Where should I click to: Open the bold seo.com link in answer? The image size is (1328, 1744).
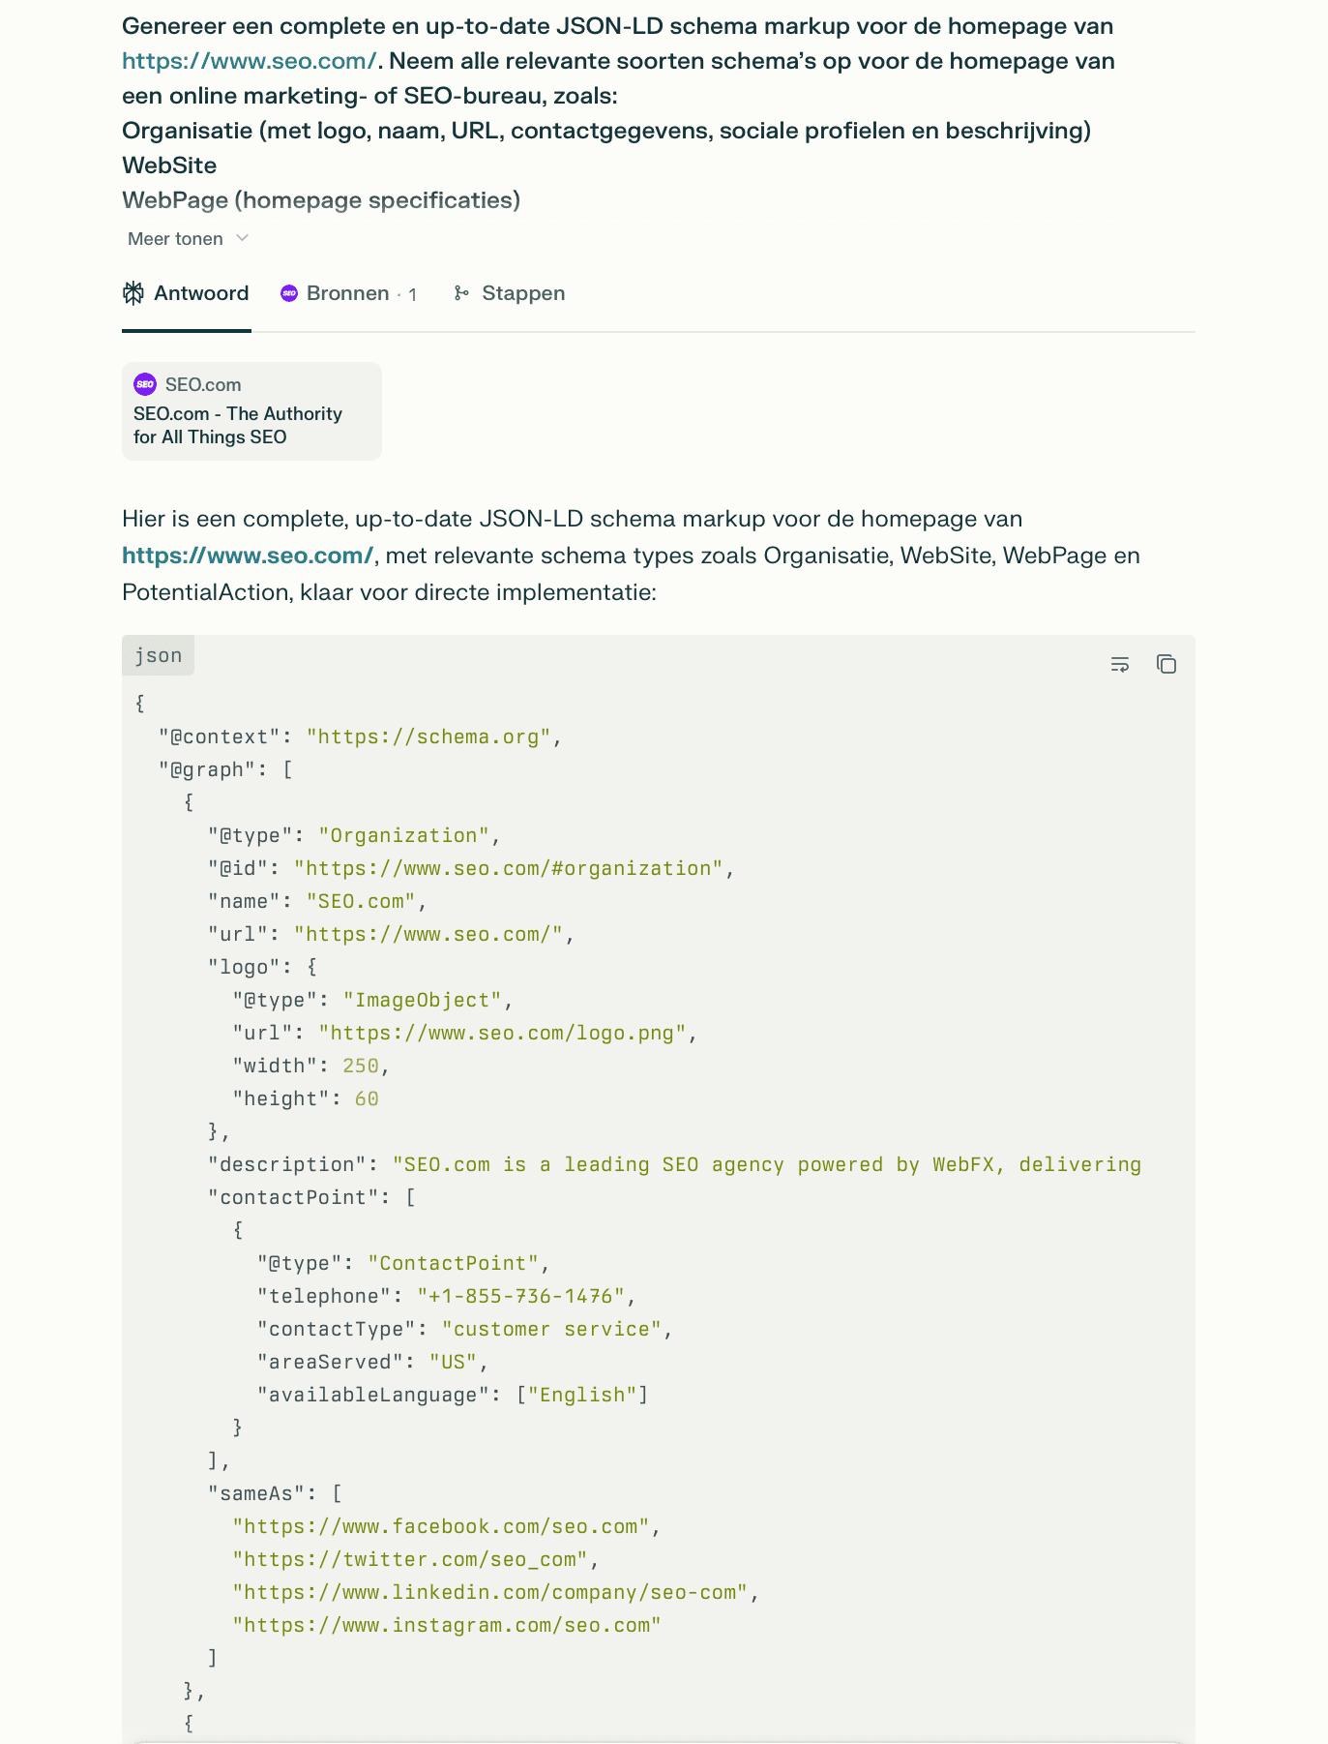pyautogui.click(x=248, y=556)
